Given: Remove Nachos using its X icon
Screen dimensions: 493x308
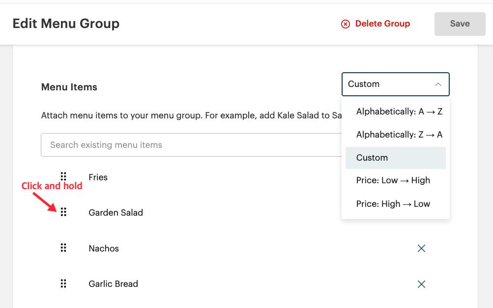Looking at the screenshot, I should click(x=421, y=249).
